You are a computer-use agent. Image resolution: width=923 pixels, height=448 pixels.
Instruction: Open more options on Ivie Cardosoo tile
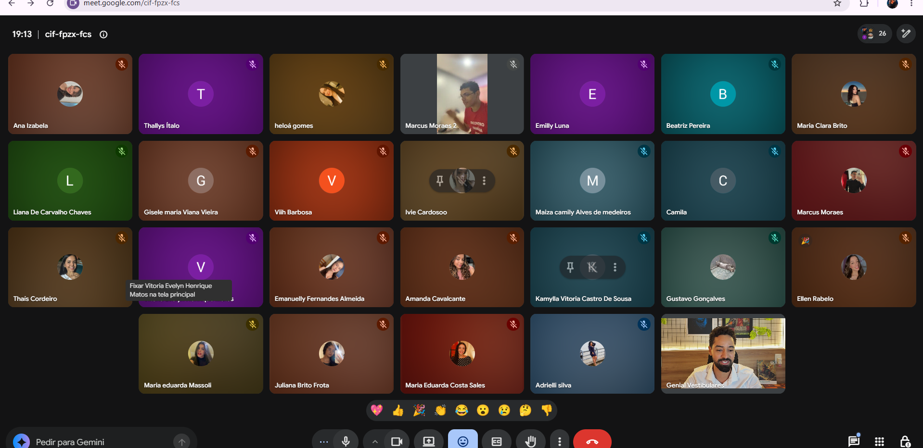(484, 181)
